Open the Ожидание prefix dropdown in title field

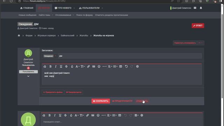50,56
